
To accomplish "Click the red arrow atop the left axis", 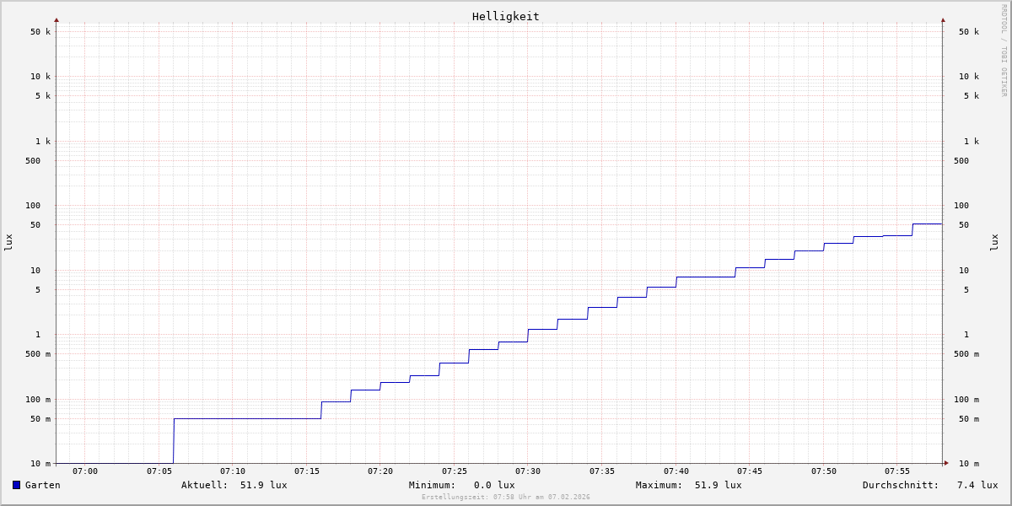I will (57, 19).
